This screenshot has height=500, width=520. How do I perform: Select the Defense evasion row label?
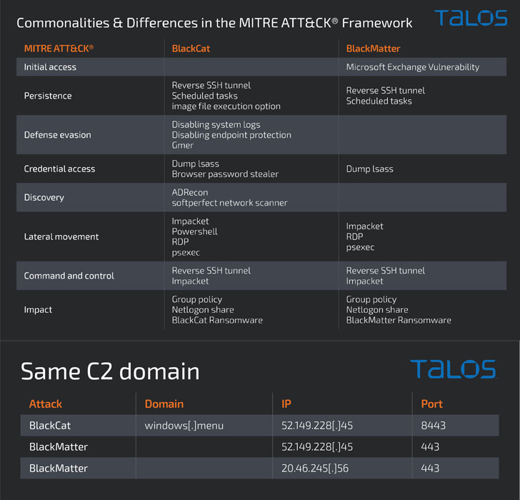(57, 135)
